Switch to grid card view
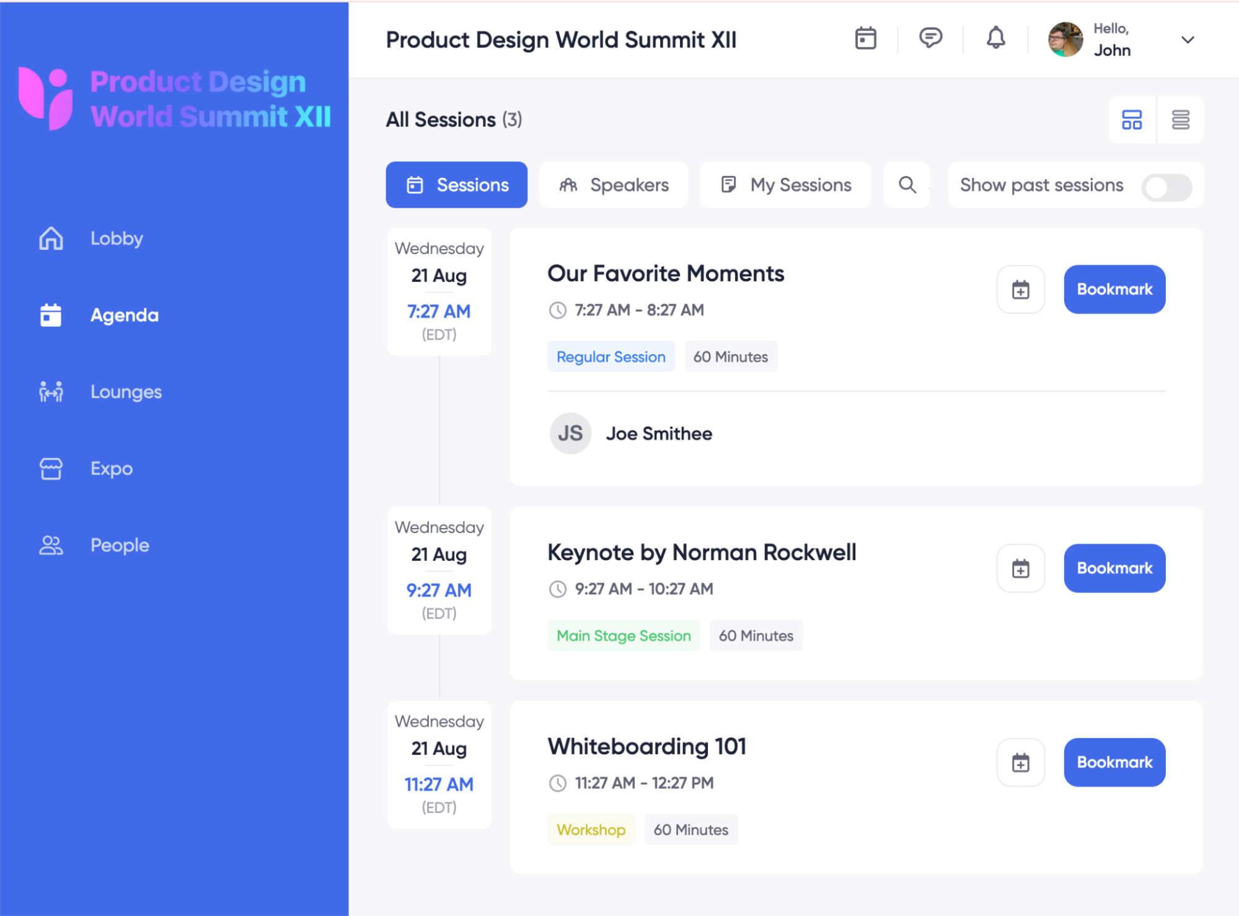Image resolution: width=1239 pixels, height=916 pixels. pos(1132,120)
